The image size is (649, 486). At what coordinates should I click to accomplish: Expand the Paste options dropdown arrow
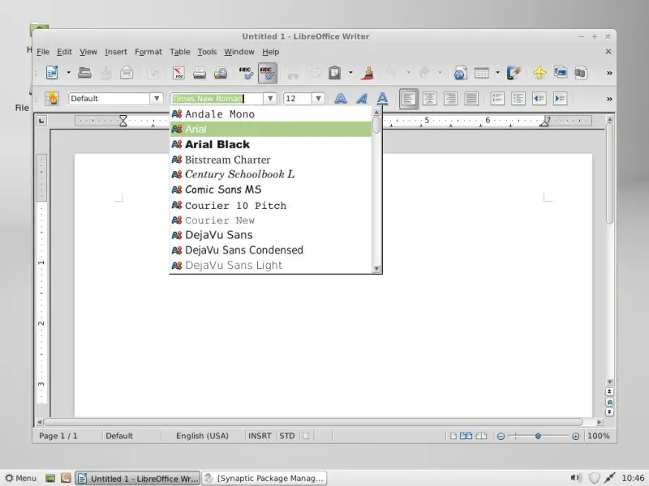[350, 73]
